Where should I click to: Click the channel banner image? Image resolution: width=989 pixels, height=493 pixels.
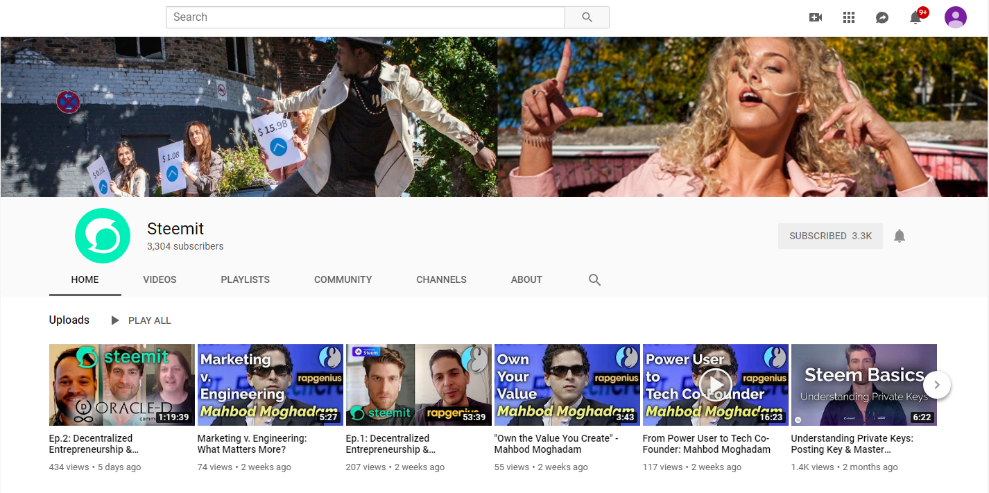495,116
